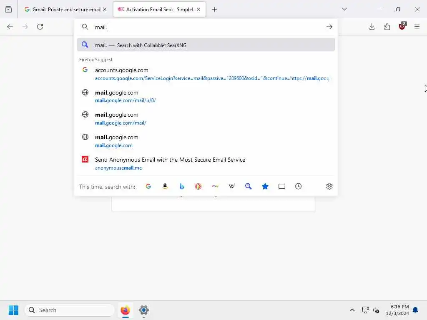Choose the plain mail.google.com suggestion
The image size is (427, 320).
pyautogui.click(x=206, y=141)
